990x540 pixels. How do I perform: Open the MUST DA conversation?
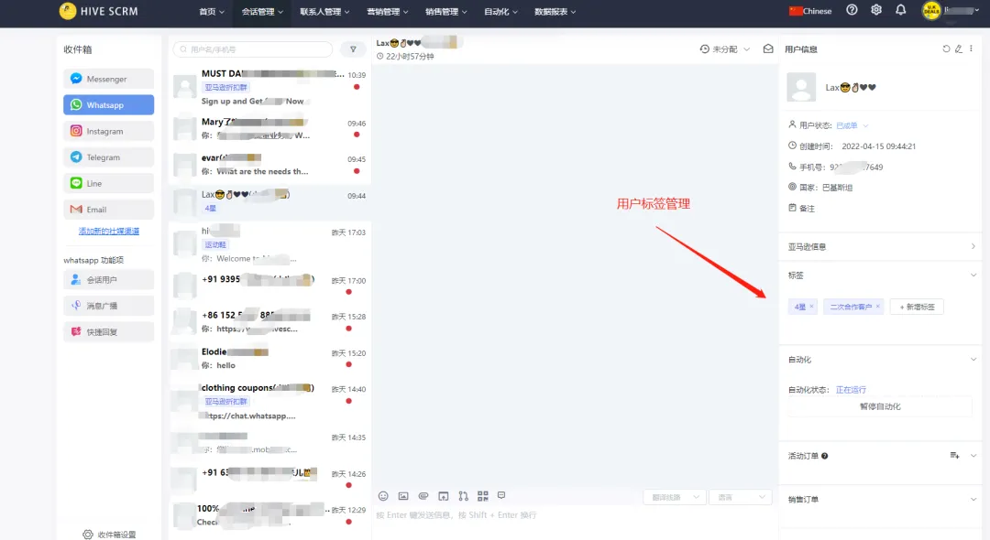pos(270,87)
